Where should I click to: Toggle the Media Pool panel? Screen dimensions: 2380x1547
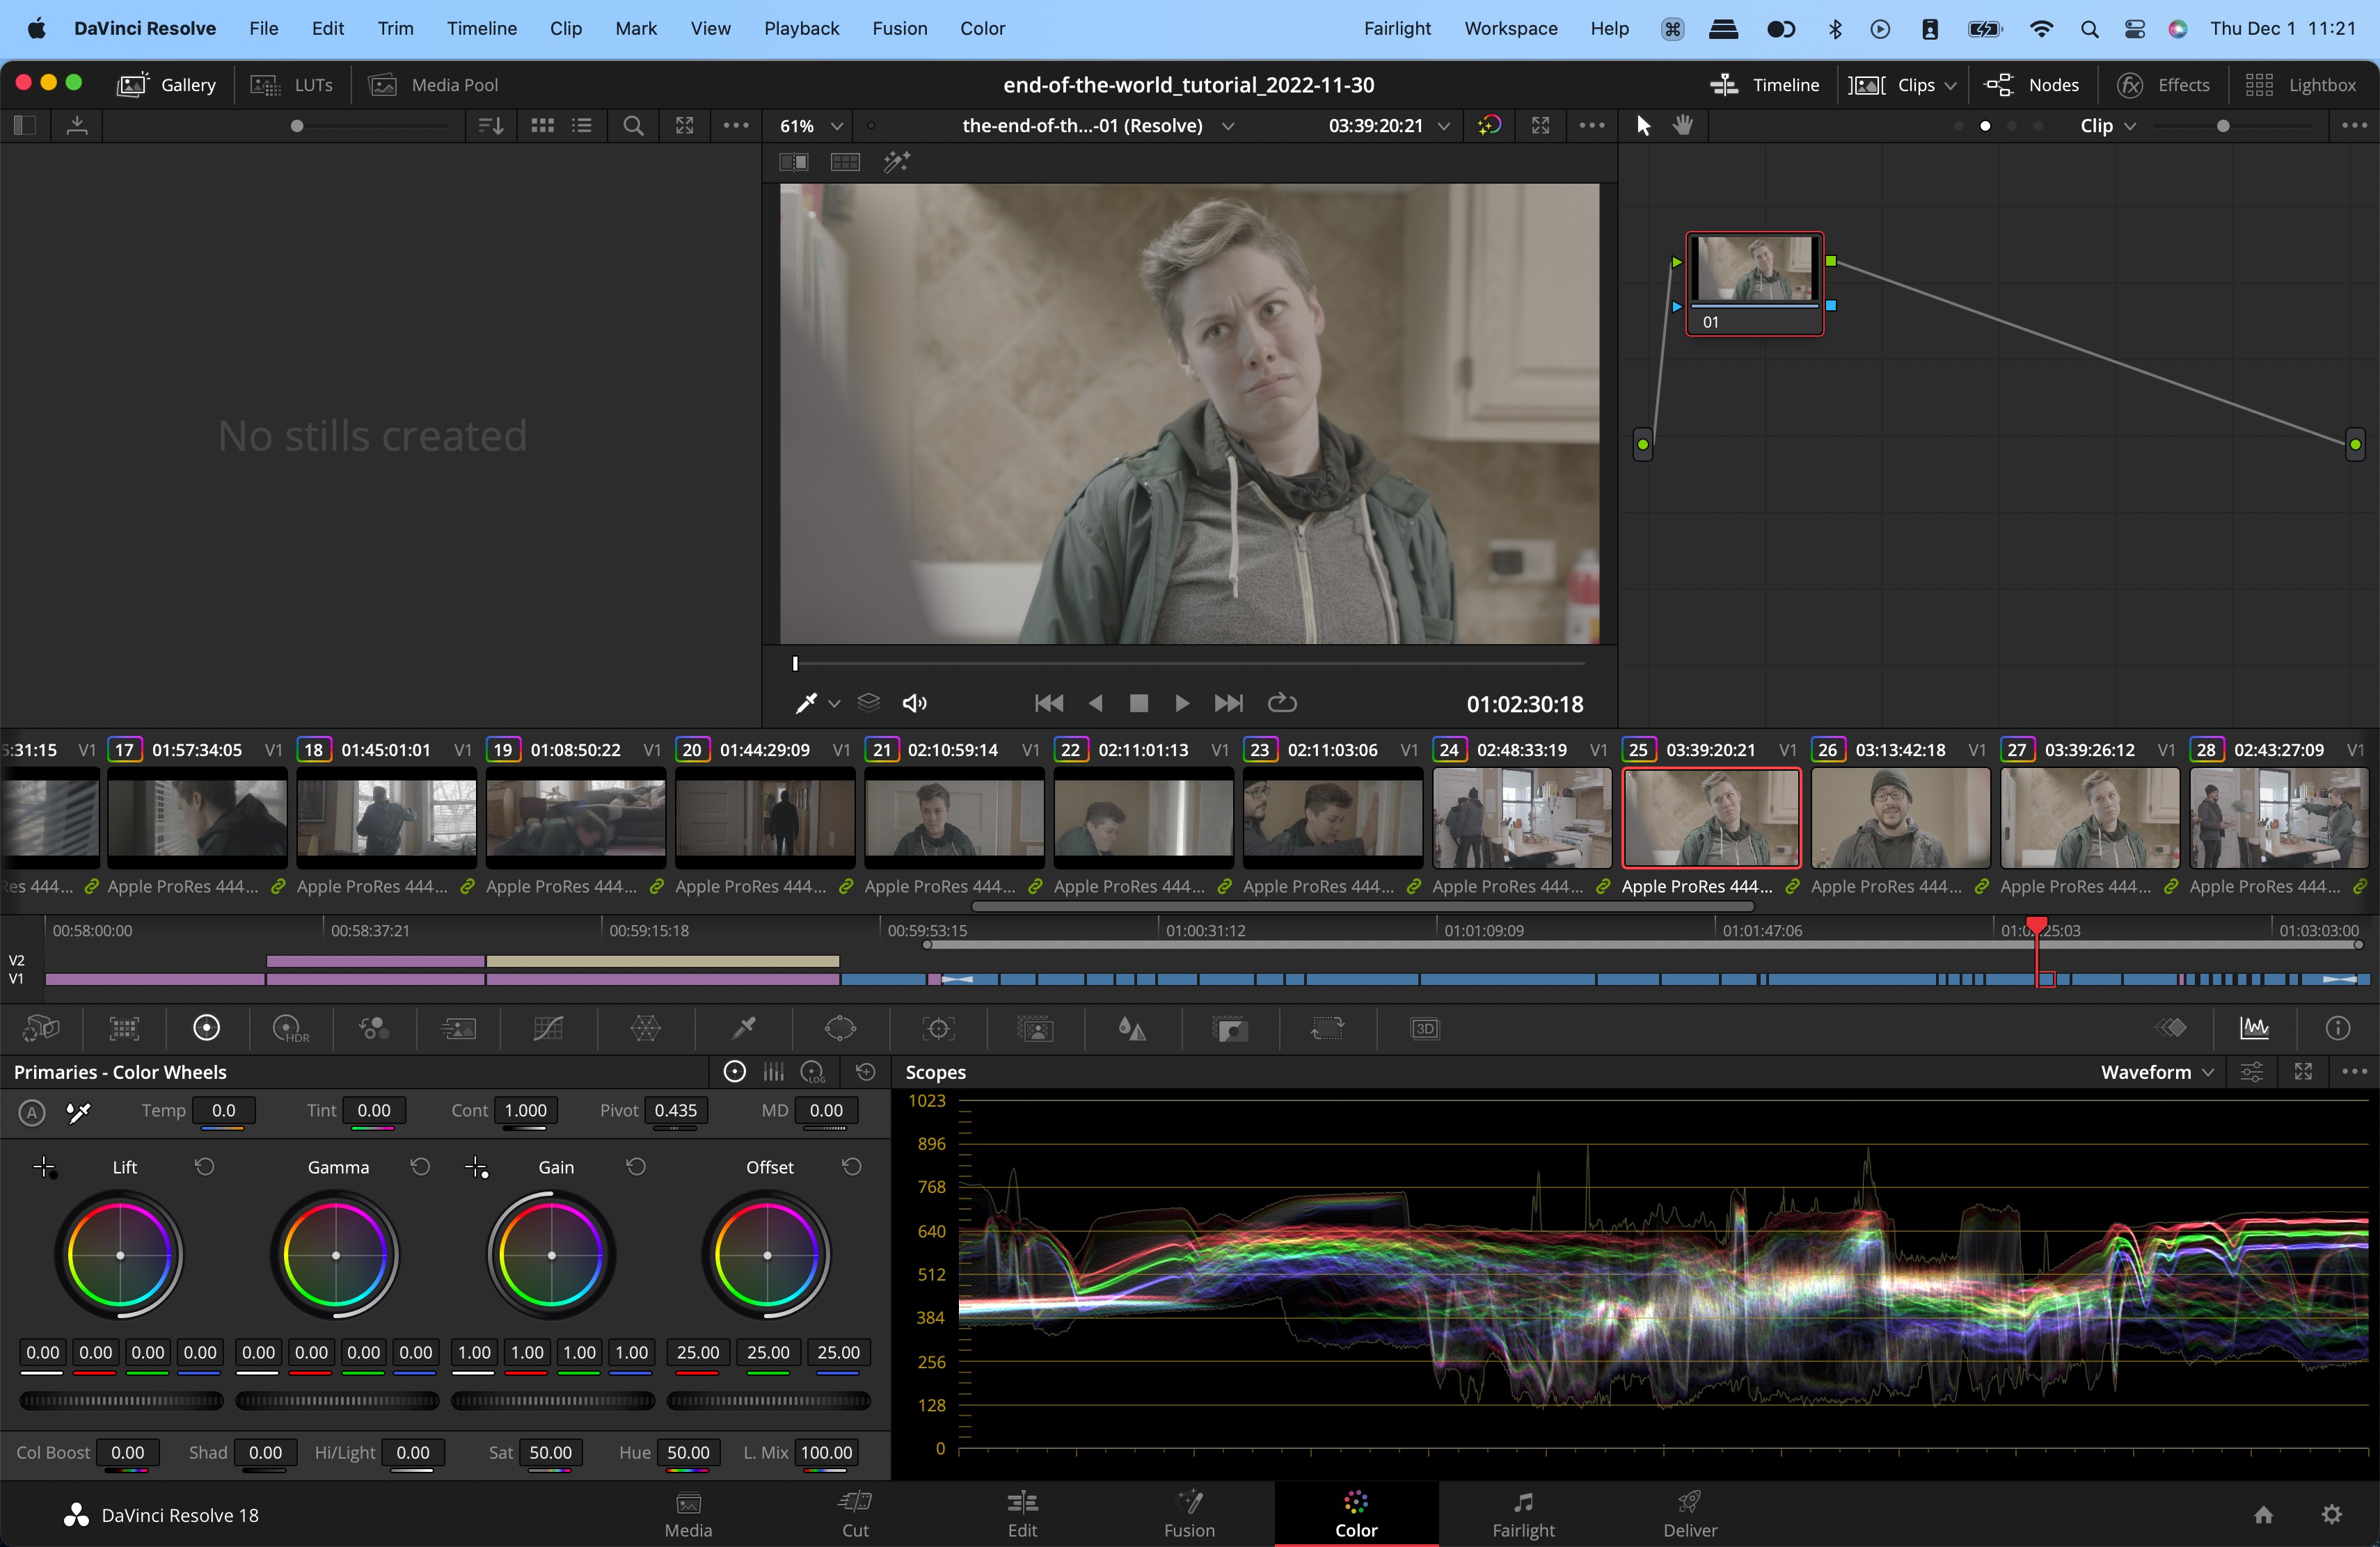tap(433, 85)
